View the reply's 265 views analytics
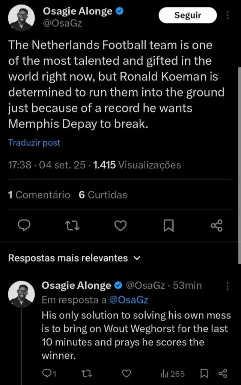The image size is (241, 385). (x=173, y=374)
